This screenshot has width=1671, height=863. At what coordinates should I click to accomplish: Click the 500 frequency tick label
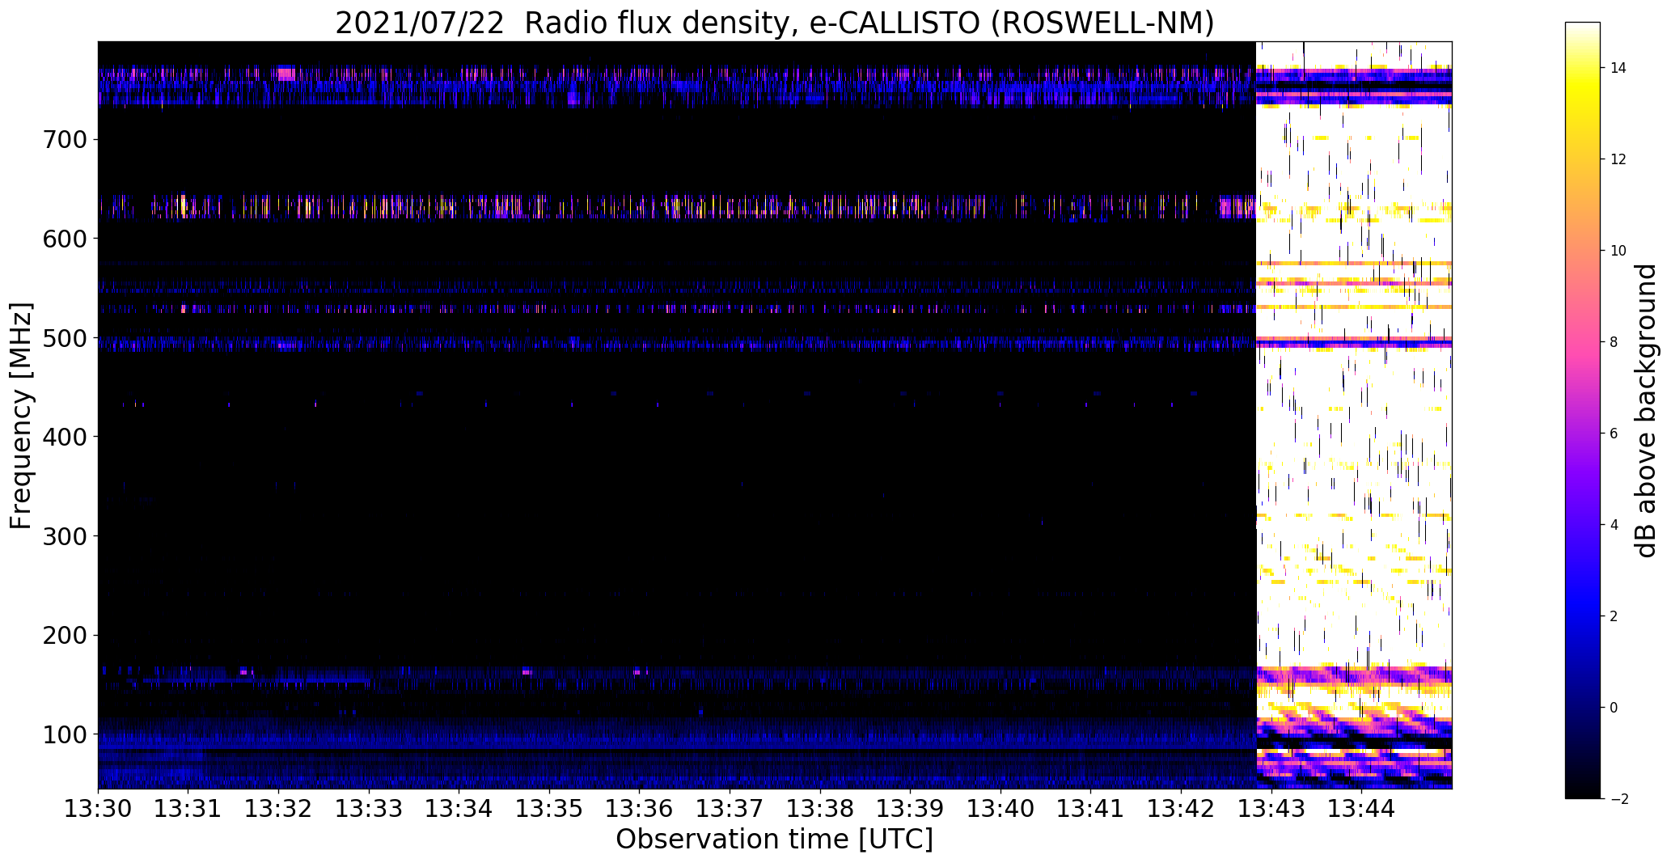tap(63, 338)
